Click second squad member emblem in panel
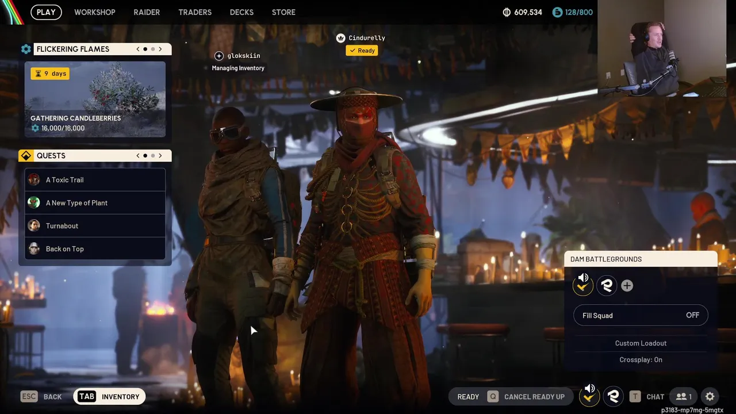Viewport: 736px width, 414px height. [x=607, y=286]
